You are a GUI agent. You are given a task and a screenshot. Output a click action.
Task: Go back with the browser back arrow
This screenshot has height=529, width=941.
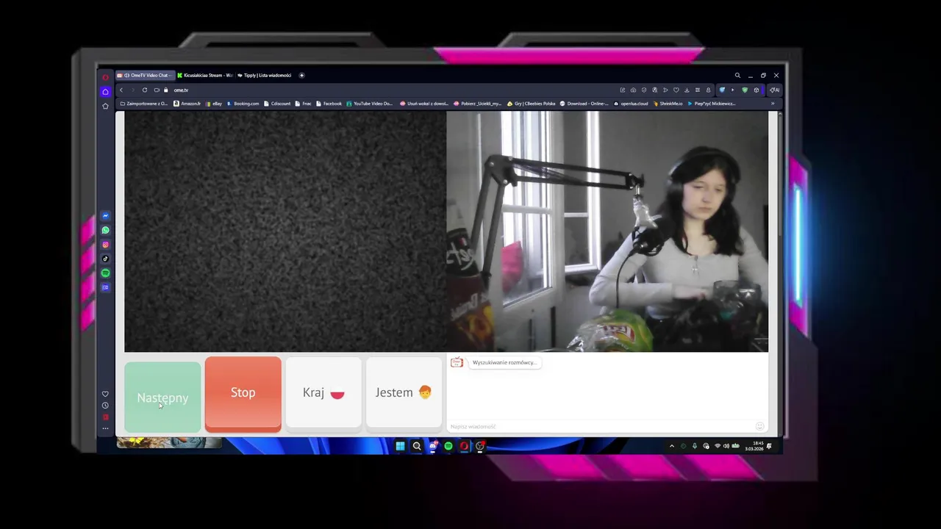pyautogui.click(x=121, y=90)
